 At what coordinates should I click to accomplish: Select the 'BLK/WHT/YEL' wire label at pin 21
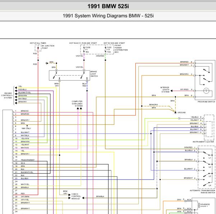pos(27,172)
